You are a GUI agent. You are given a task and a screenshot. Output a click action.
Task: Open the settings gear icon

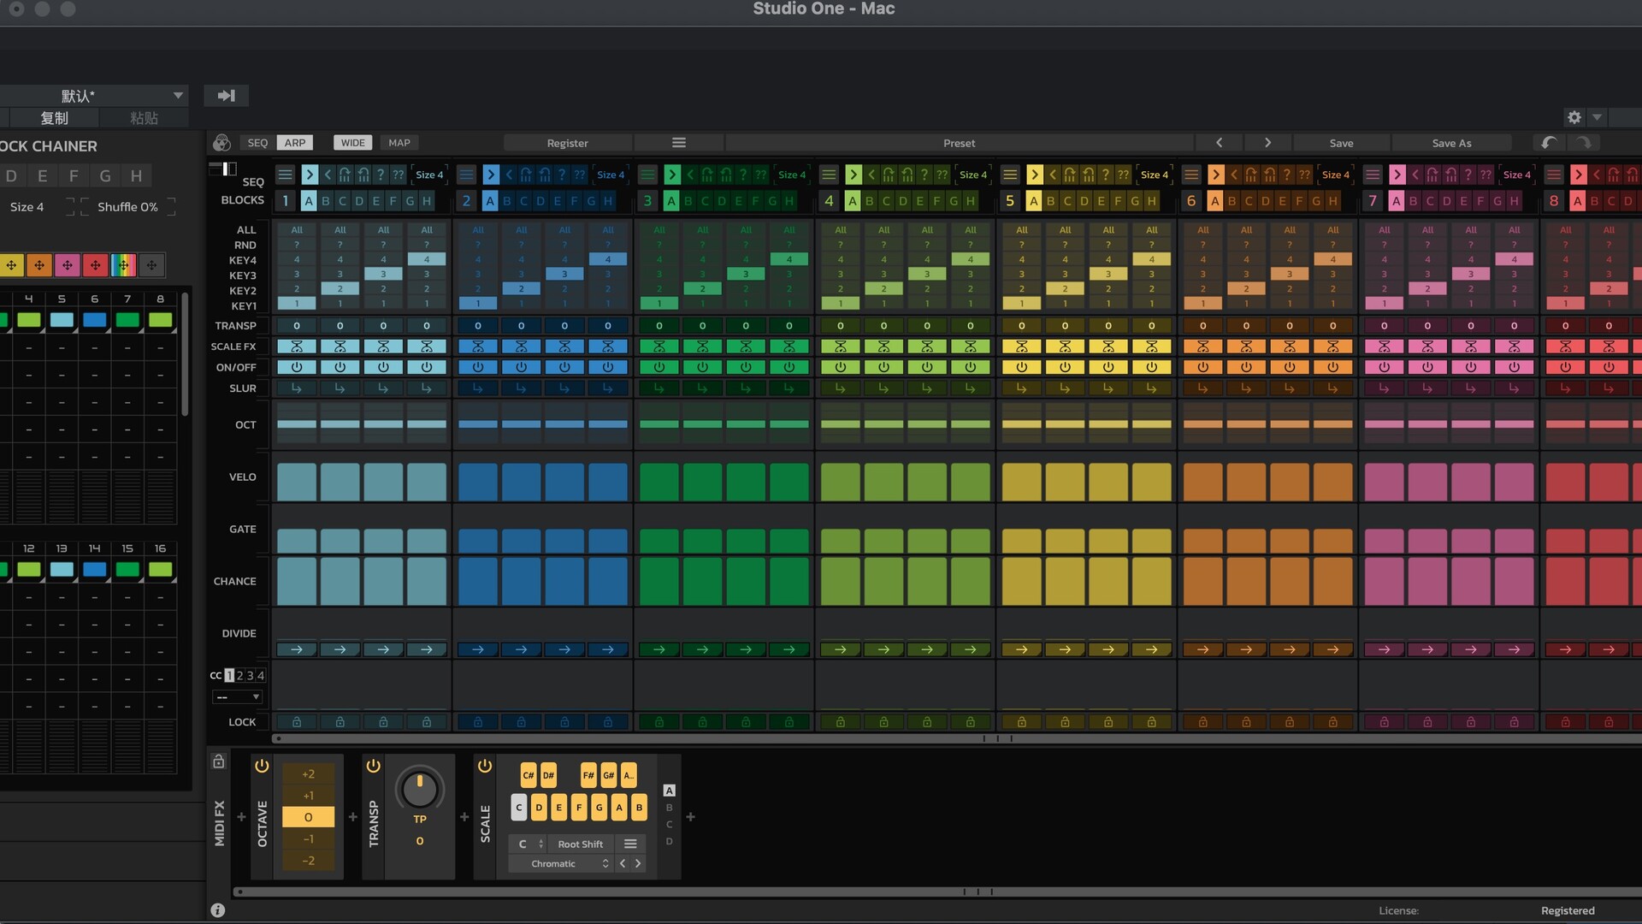[1574, 117]
